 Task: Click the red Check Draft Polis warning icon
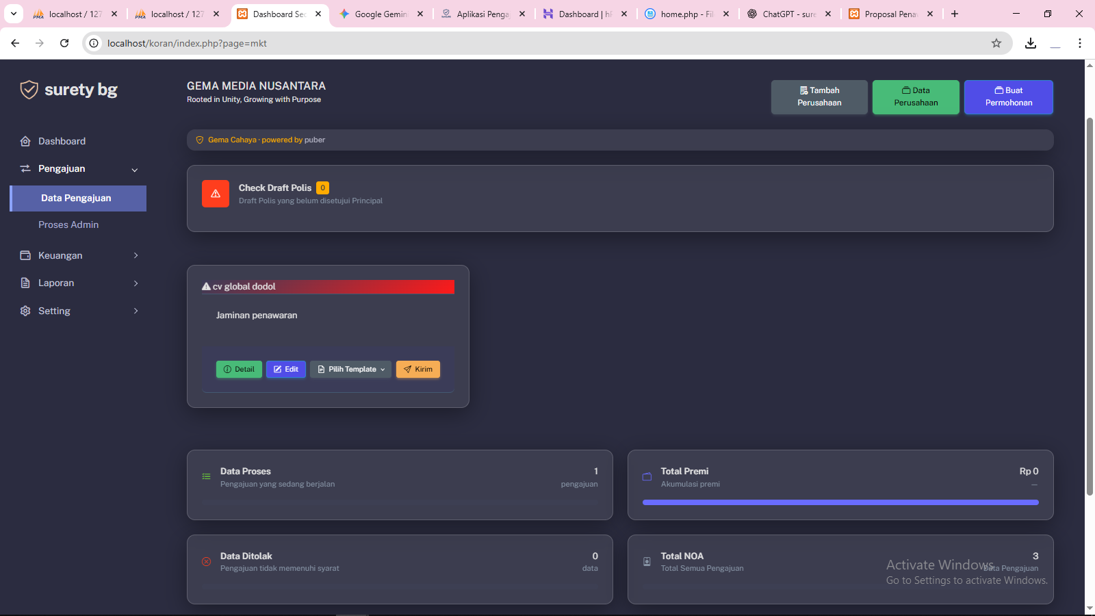click(x=216, y=194)
